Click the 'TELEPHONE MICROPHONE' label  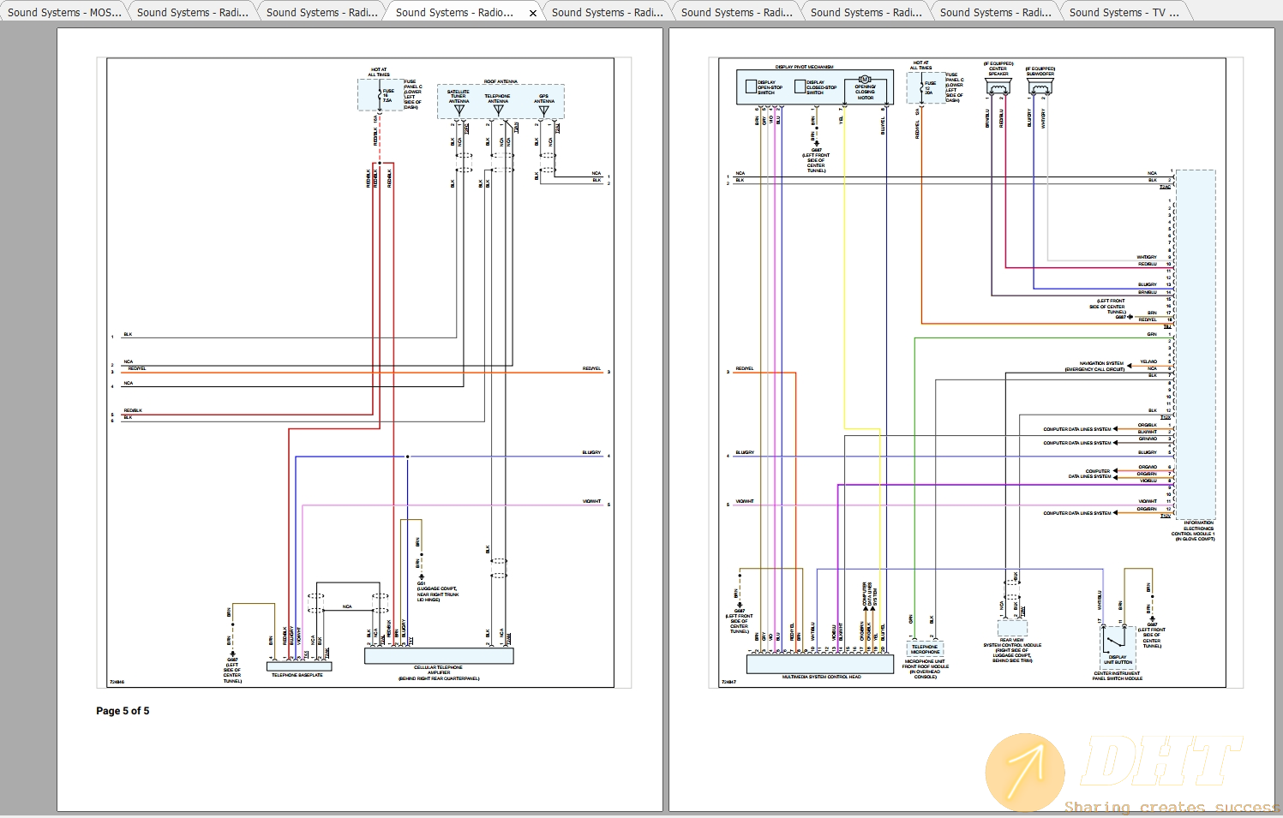pos(925,649)
